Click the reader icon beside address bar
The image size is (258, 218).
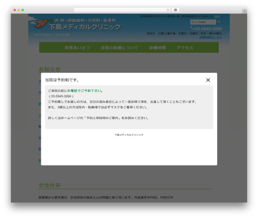click(175, 10)
